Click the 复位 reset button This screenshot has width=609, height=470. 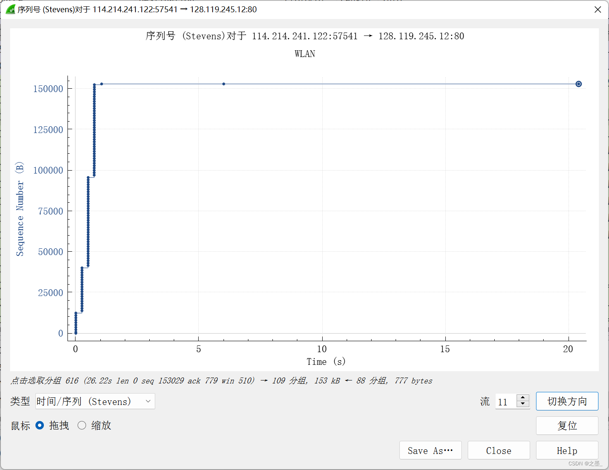pyautogui.click(x=567, y=426)
